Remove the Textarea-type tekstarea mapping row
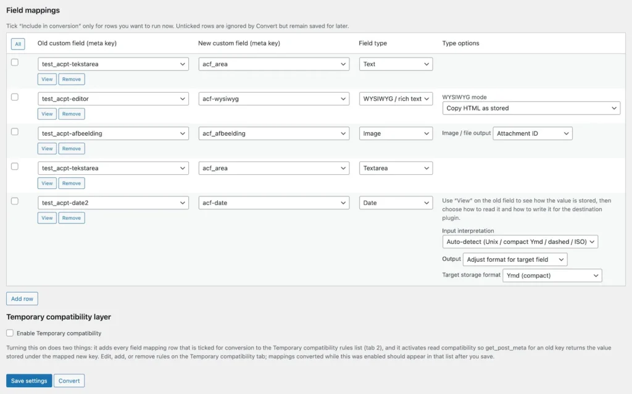The height and width of the screenshot is (394, 632). (x=72, y=183)
